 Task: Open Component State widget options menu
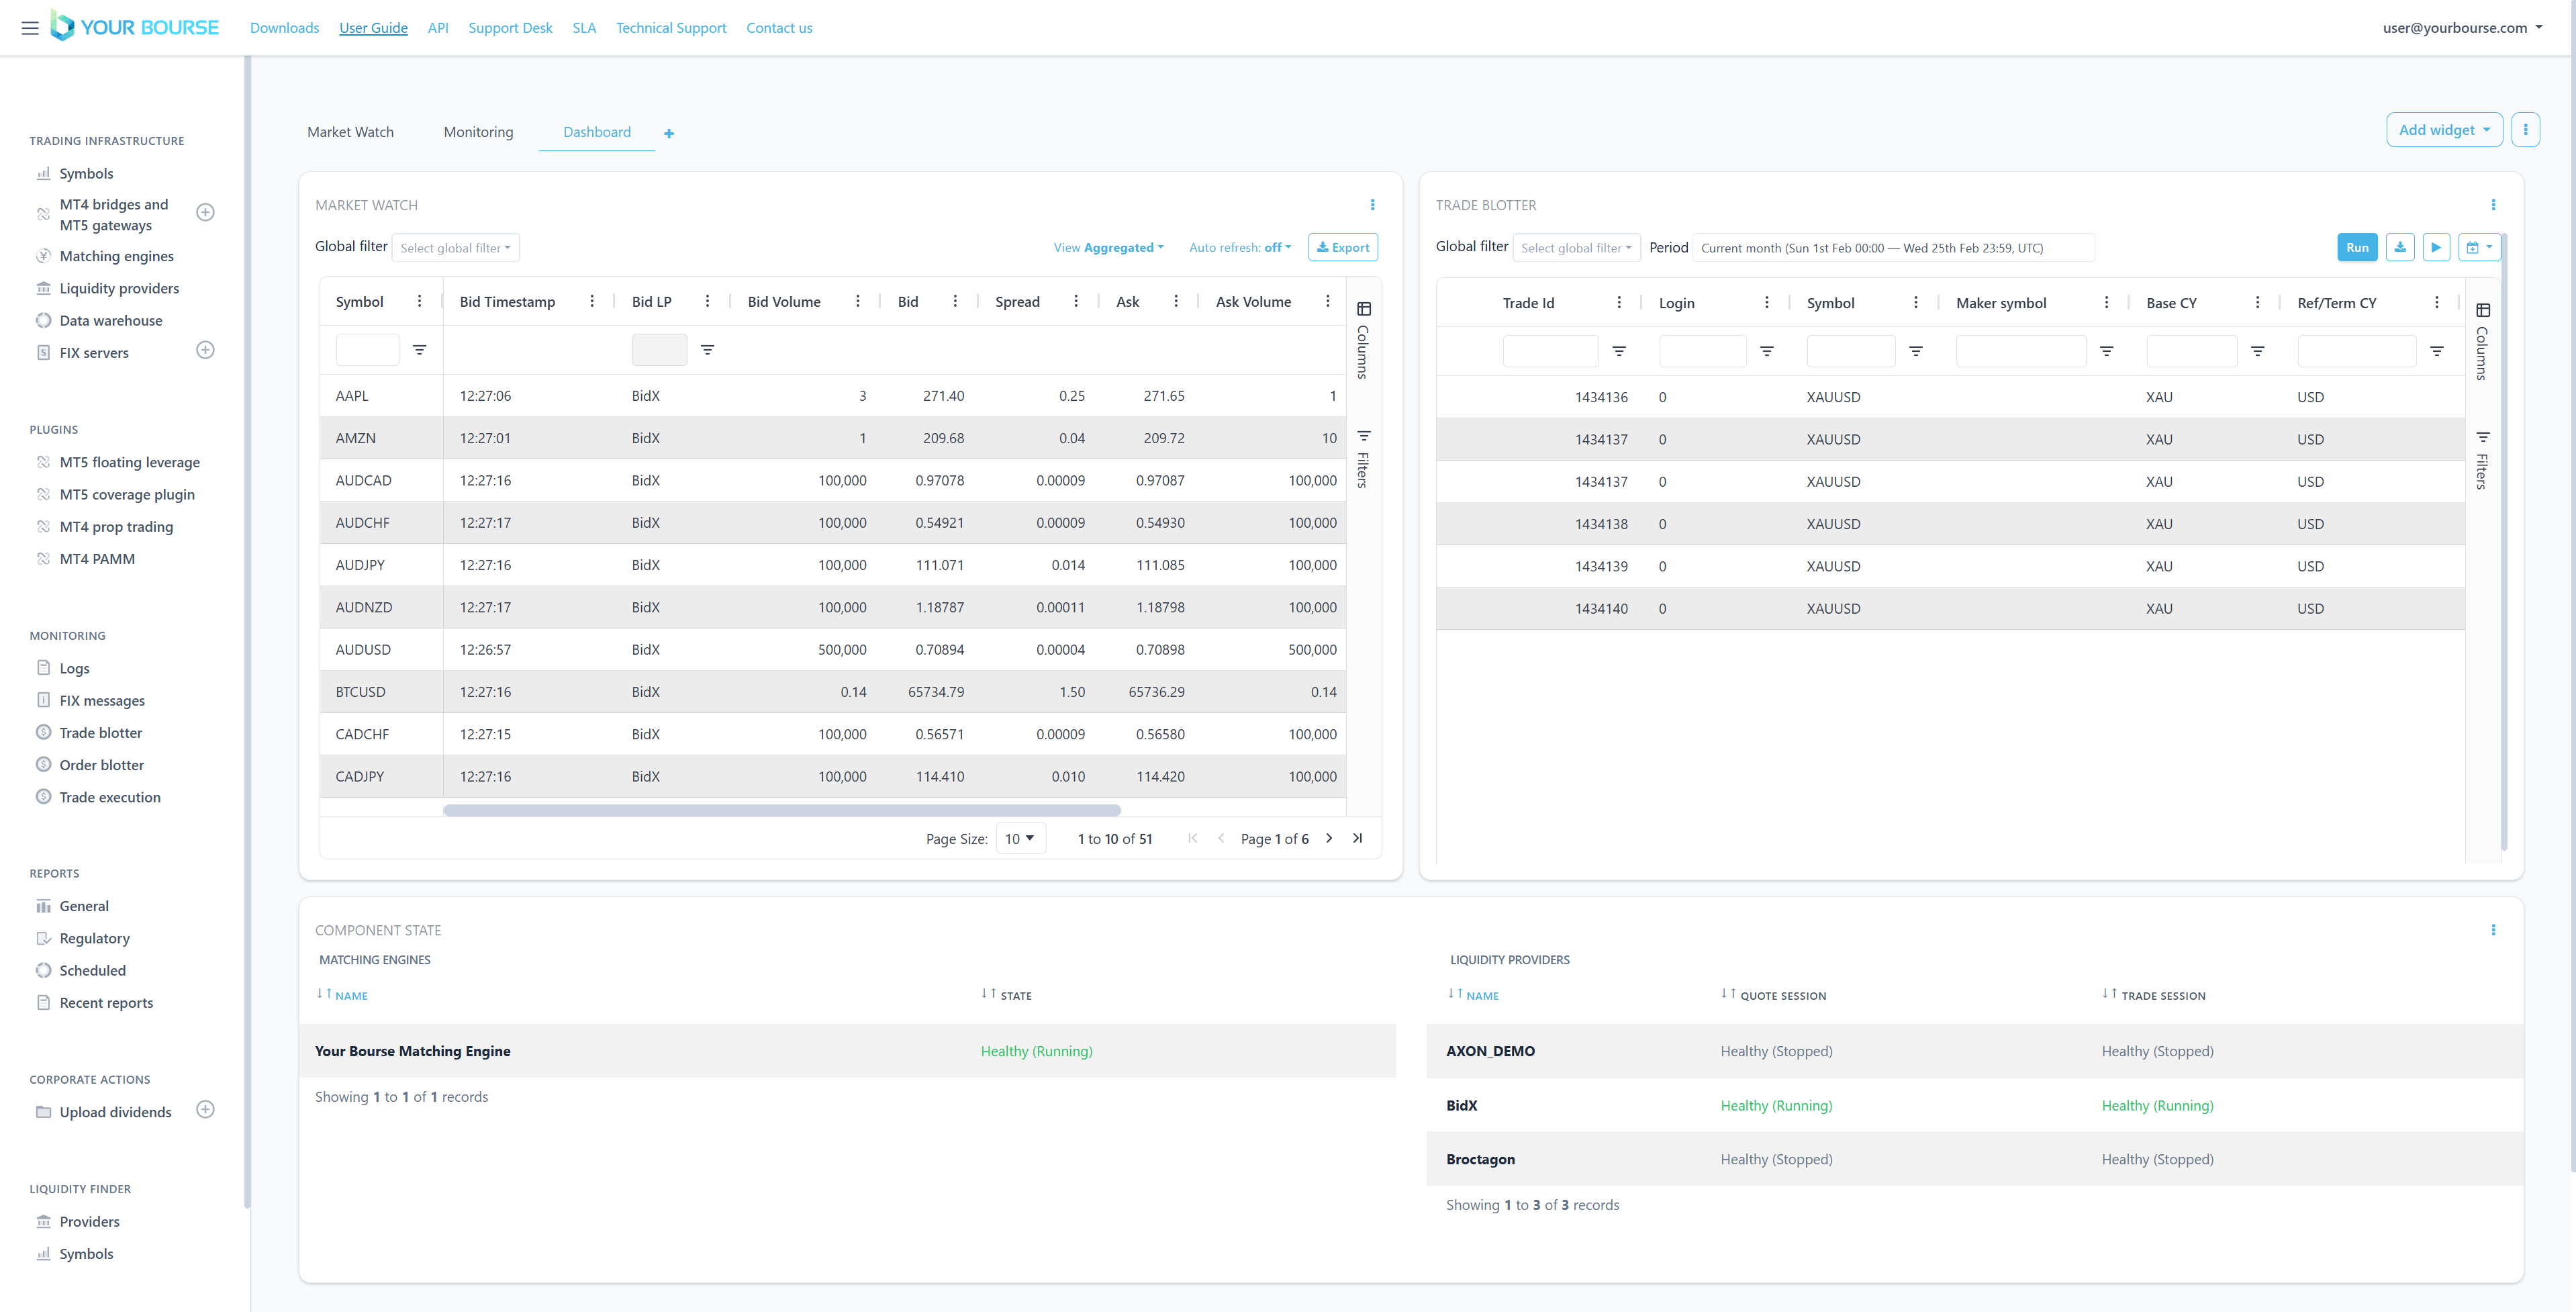[2493, 930]
